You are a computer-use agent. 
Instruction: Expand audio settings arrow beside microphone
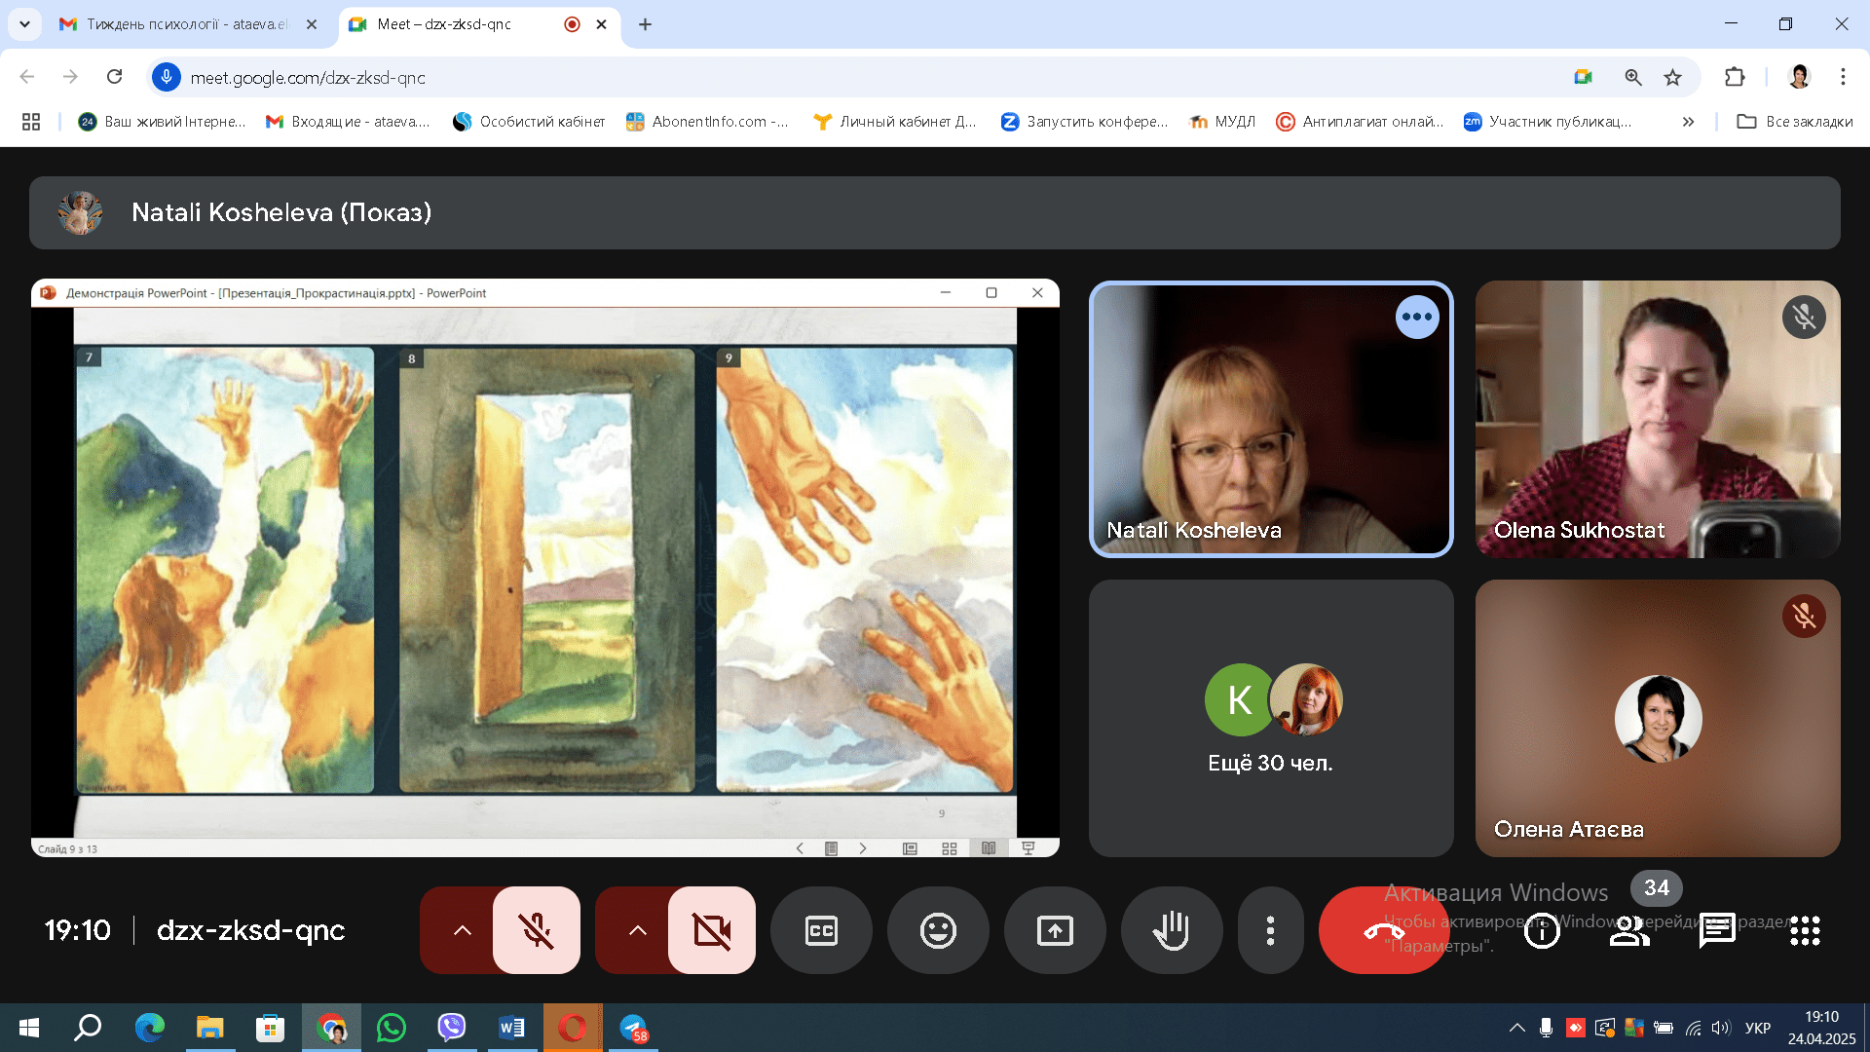tap(462, 930)
